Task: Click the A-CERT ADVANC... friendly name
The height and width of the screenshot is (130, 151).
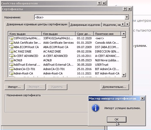Action: point(107,56)
